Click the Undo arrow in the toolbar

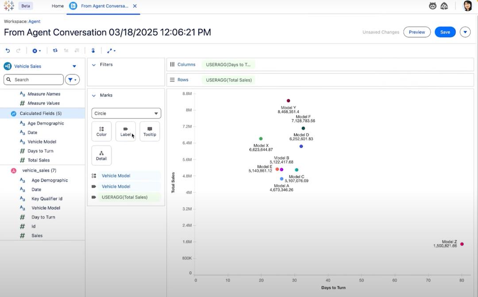(8, 50)
